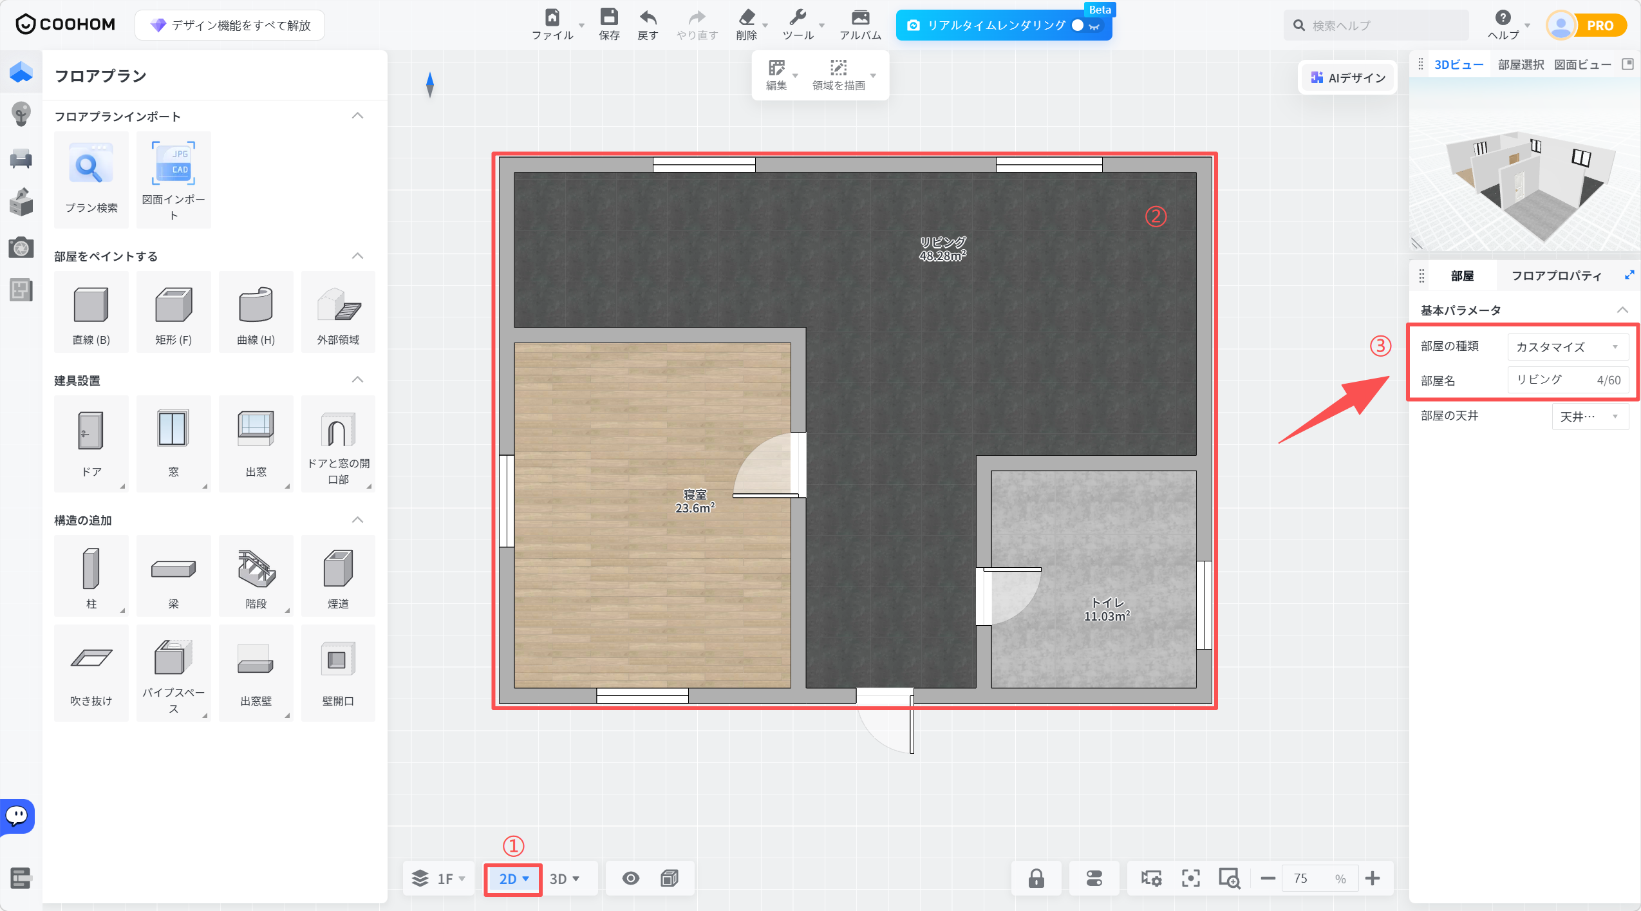
Task: Open the ツール wrench icon
Action: click(x=798, y=17)
